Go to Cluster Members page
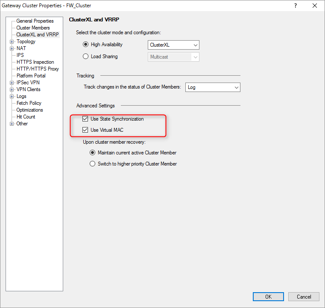325x308 pixels. click(33, 28)
